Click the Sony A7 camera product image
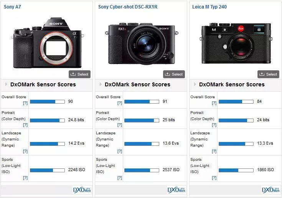The height and width of the screenshot is (198, 282). [47, 43]
